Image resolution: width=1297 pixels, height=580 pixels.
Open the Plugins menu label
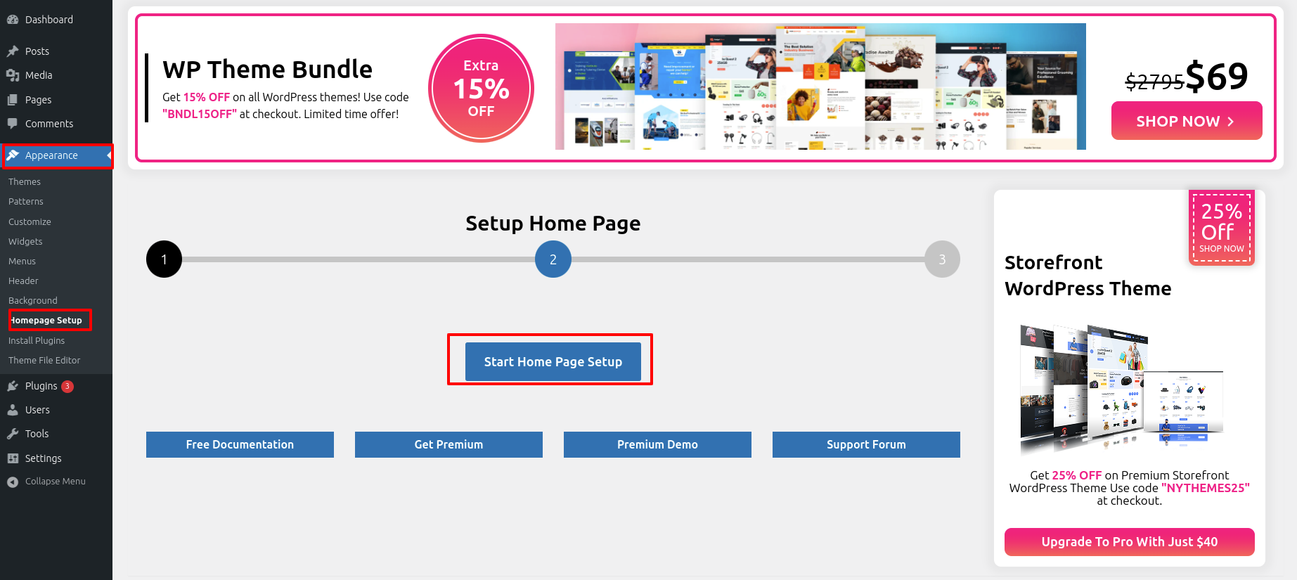click(41, 386)
